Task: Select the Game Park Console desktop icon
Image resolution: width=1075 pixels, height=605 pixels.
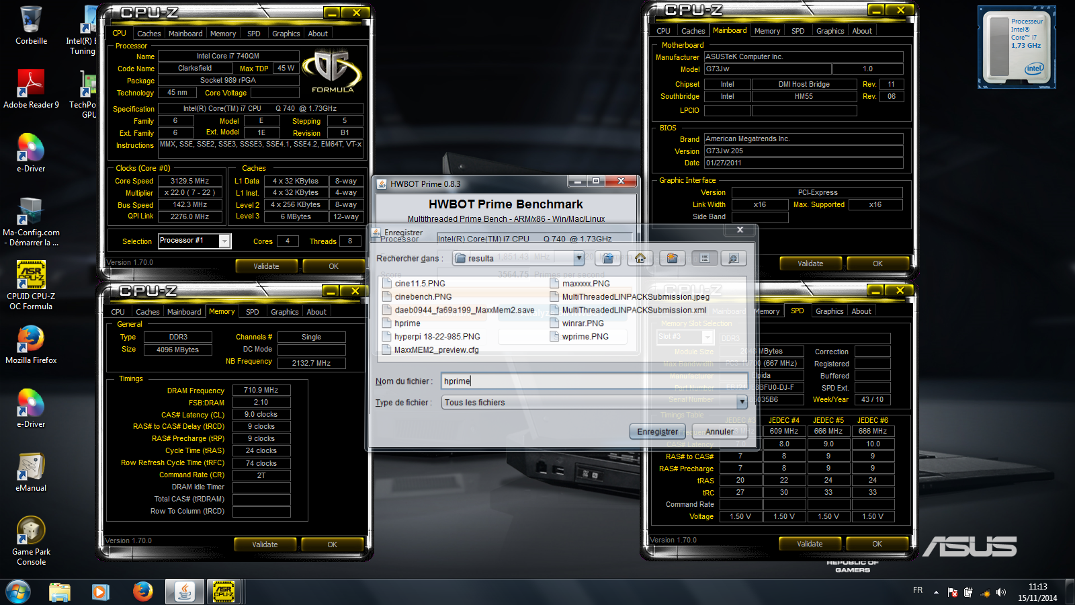Action: [31, 540]
